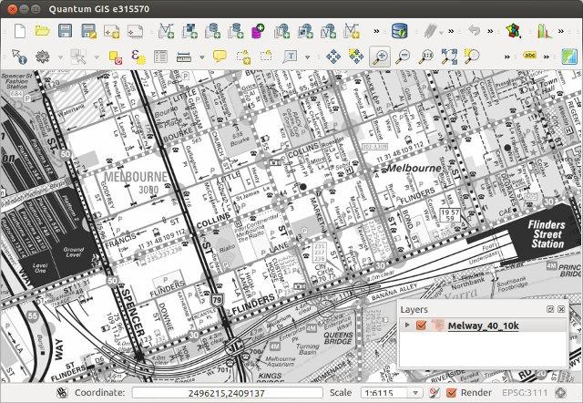The image size is (583, 403).
Task: Zoom to selection
Action: tap(472, 57)
